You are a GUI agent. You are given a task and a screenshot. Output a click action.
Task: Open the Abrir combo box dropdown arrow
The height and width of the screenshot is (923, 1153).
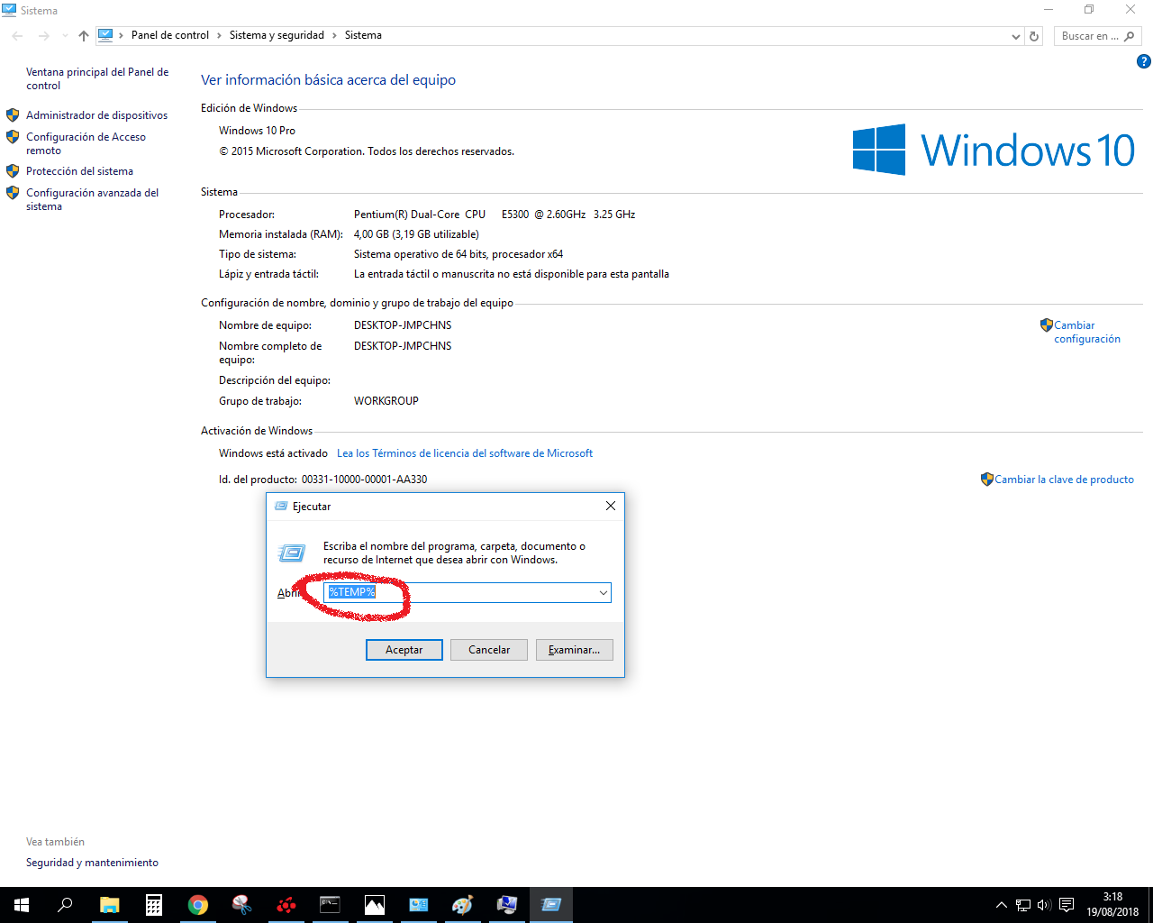coord(603,592)
